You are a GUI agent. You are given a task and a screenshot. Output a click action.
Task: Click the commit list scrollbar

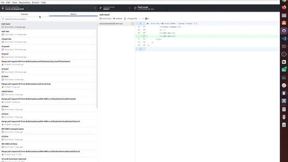(97, 65)
